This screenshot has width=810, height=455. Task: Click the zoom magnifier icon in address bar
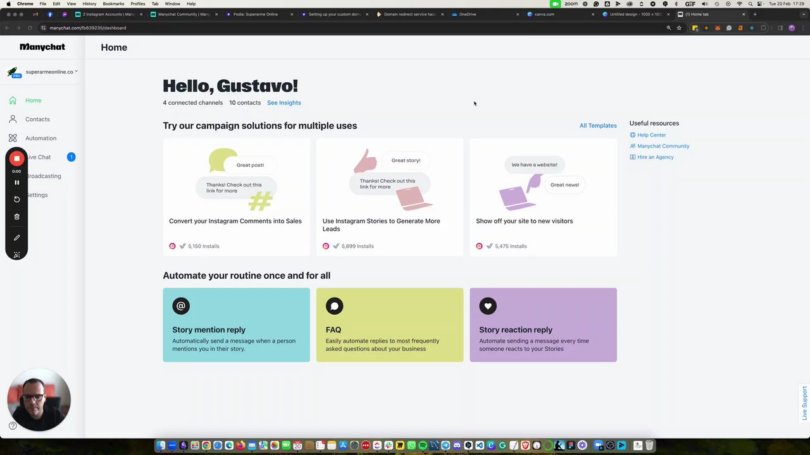(x=669, y=28)
